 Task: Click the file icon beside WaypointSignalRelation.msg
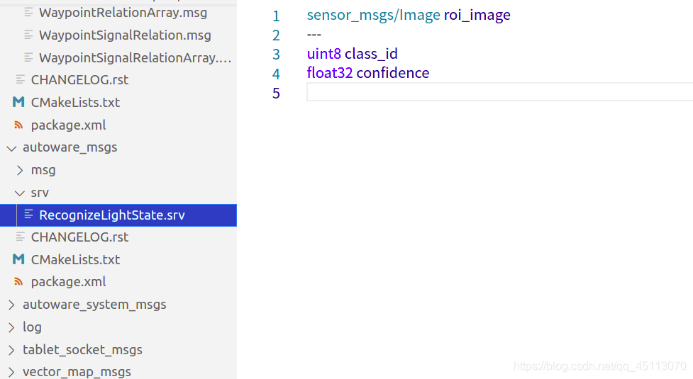coord(28,35)
